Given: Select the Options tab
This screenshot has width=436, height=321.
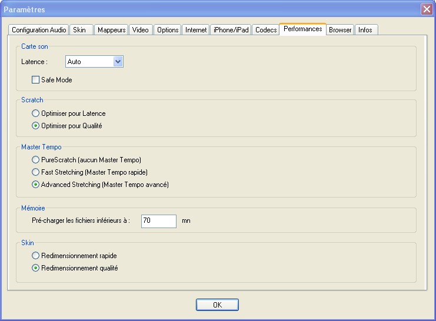Looking at the screenshot, I should (x=168, y=30).
